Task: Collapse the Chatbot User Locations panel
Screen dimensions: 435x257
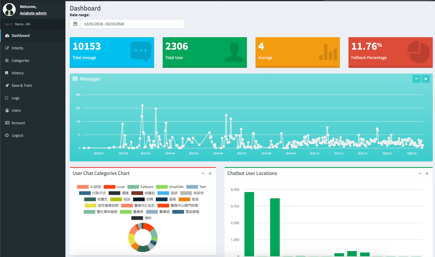Action: point(420,174)
